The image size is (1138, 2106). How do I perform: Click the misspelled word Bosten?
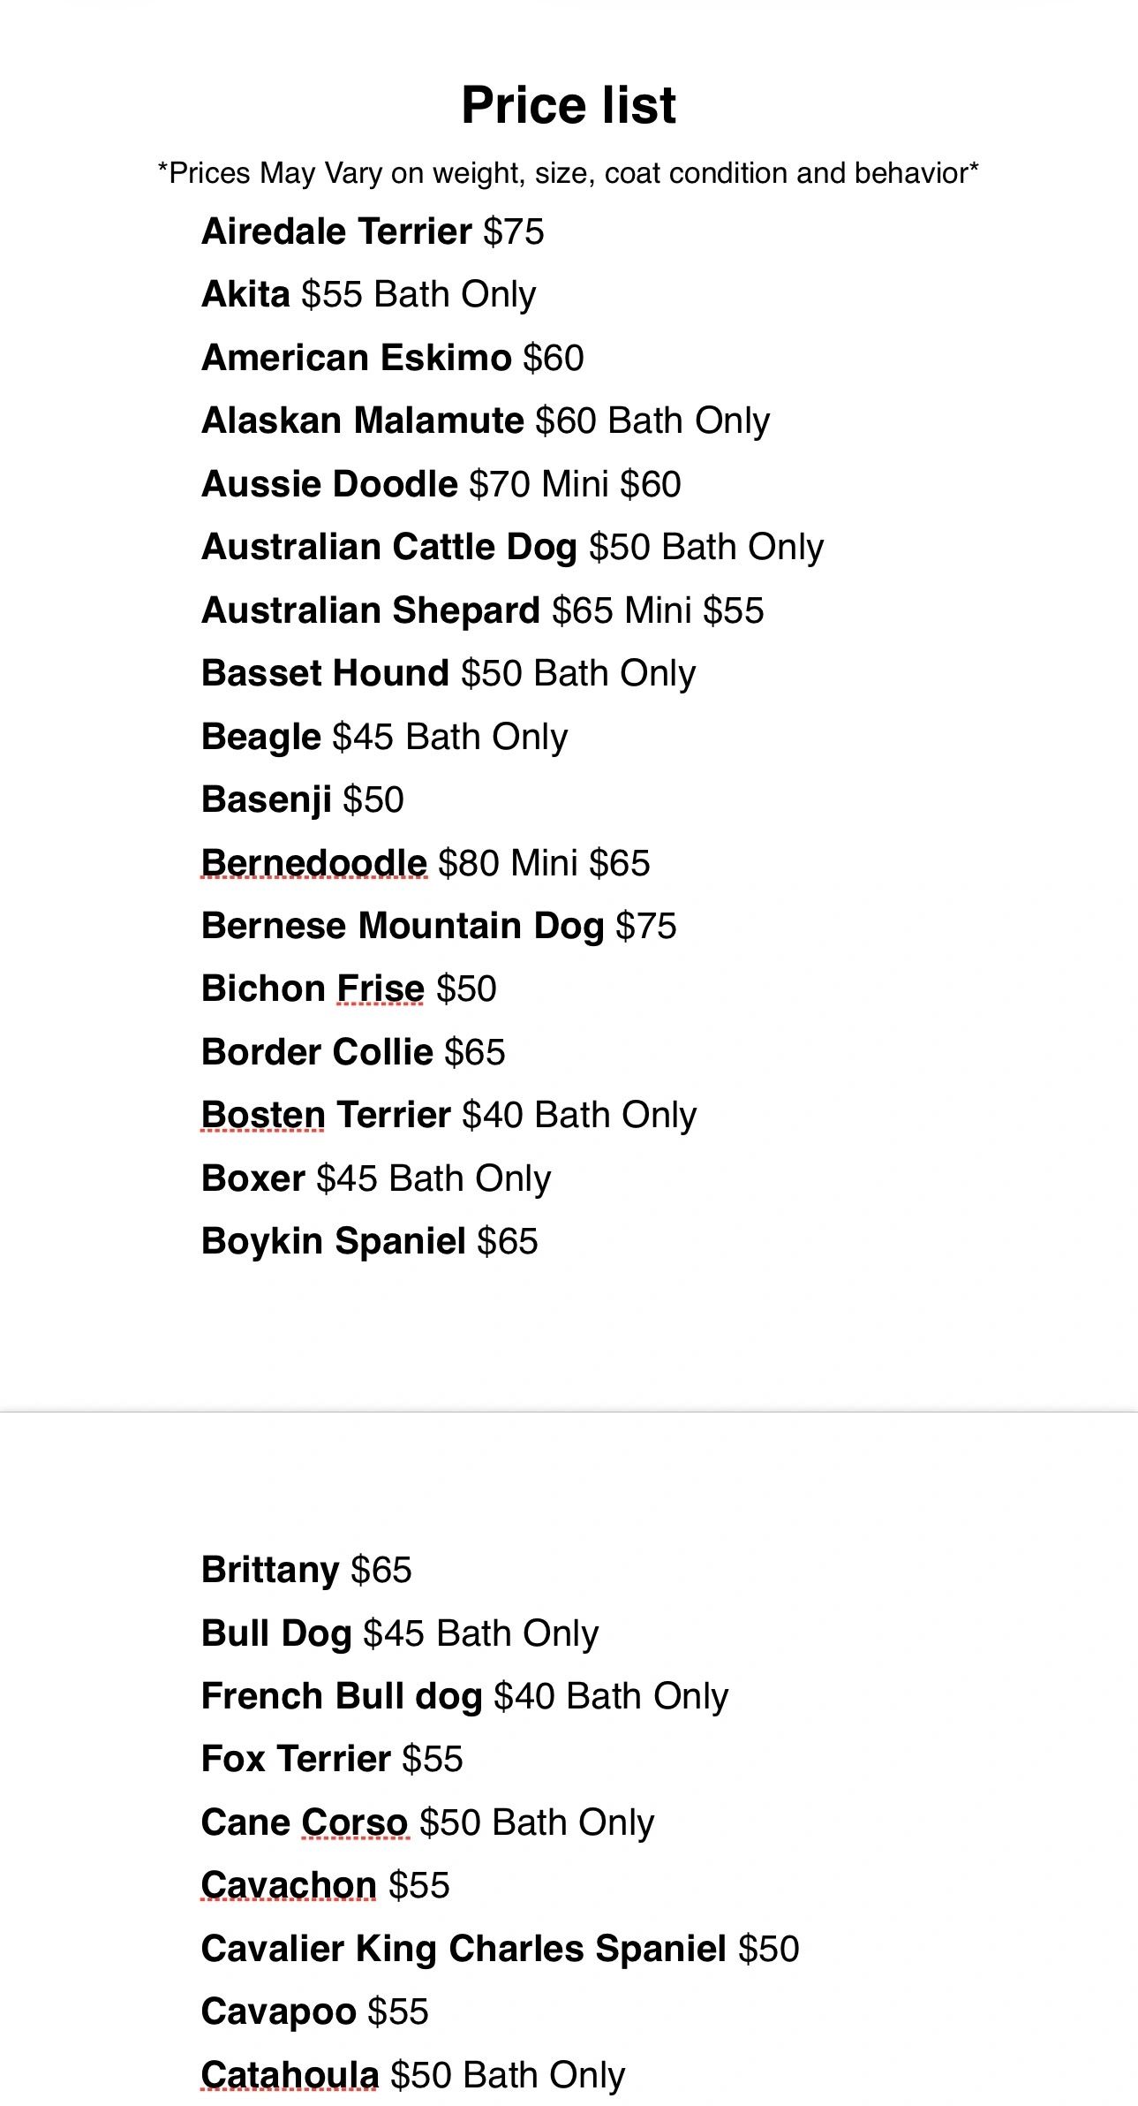[263, 1115]
